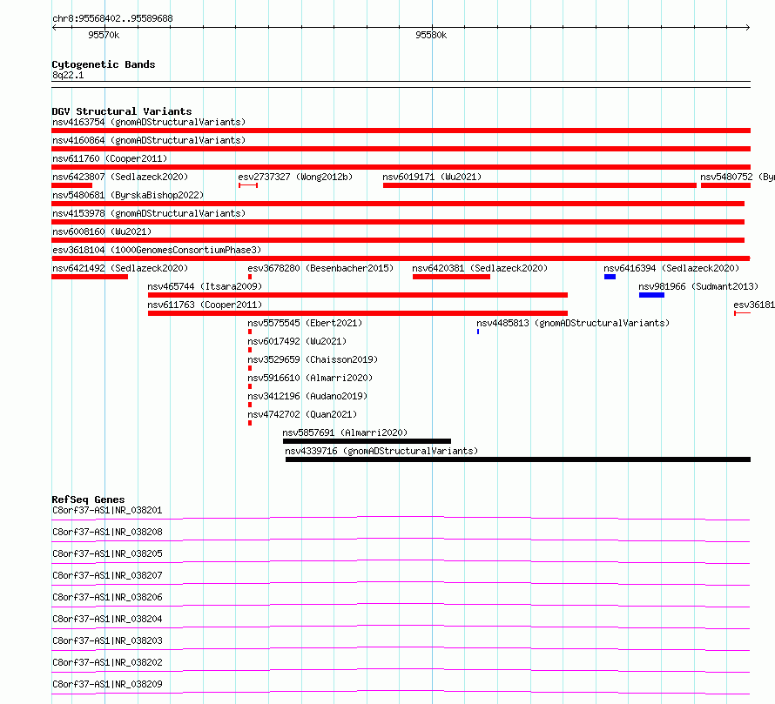The height and width of the screenshot is (704, 775).
Task: Select the nsv4742702 Quan2021 label
Action: 302,414
